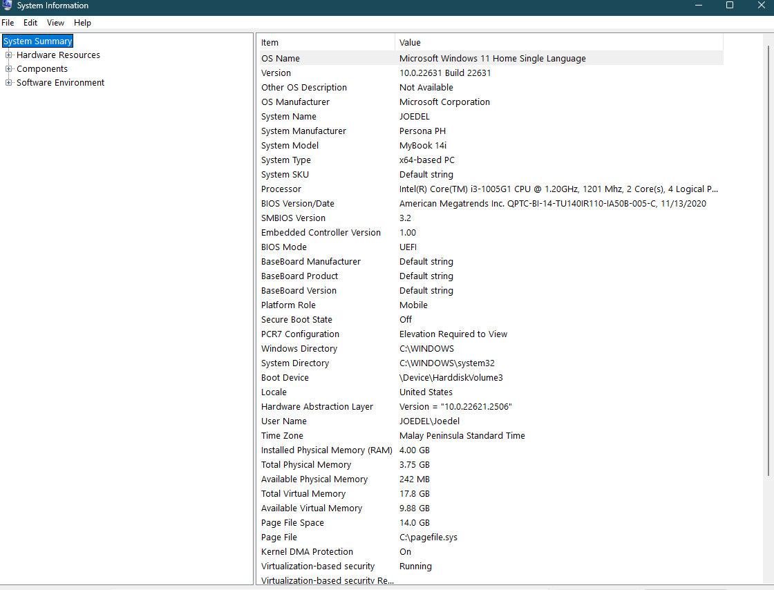Screen dimensions: 774x590
Task: Select the Total Virtual Memory row
Action: pos(491,493)
